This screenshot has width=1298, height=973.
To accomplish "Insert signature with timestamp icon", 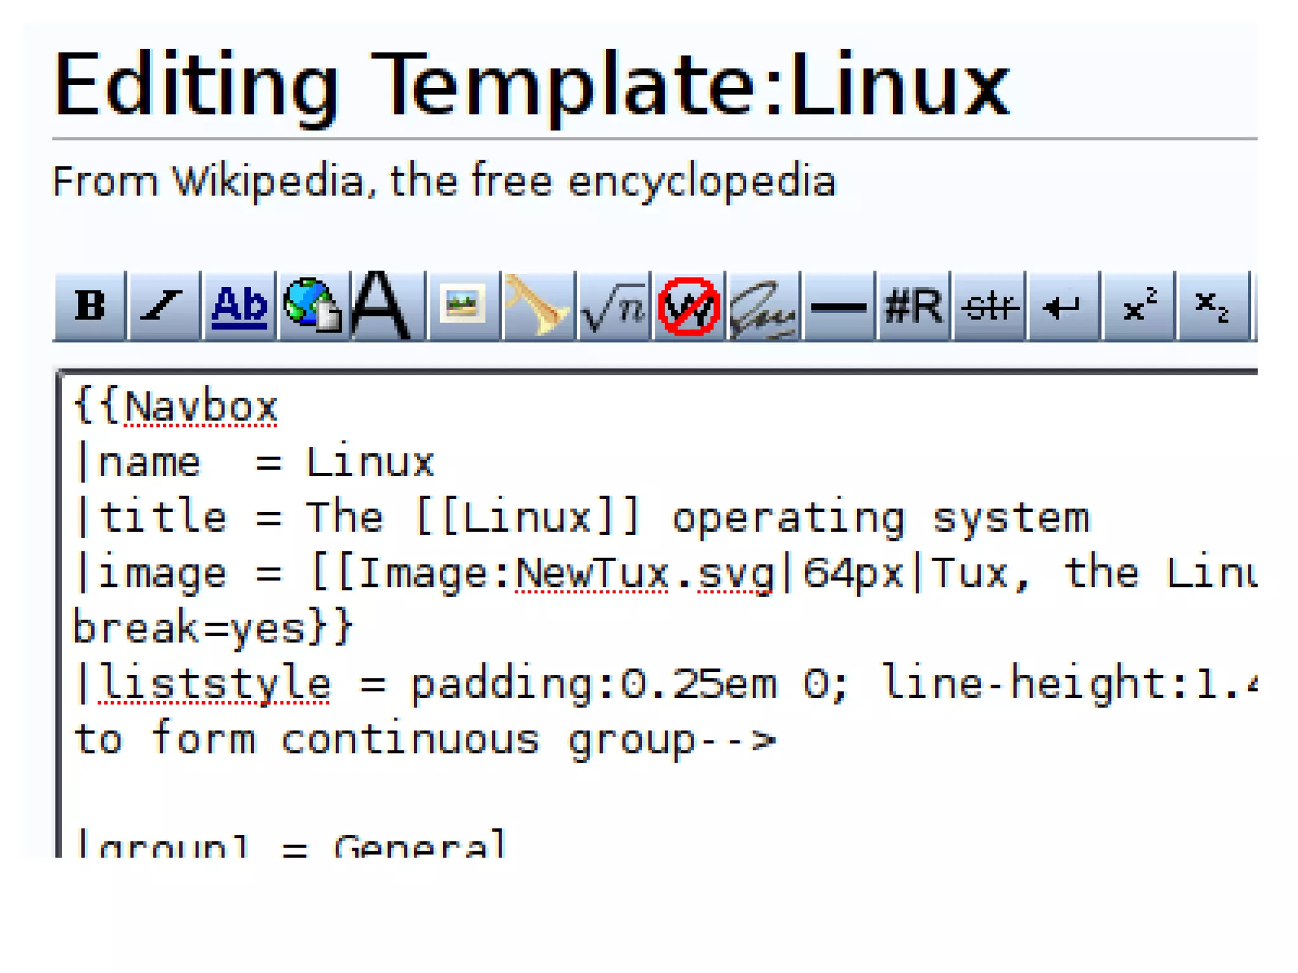I will [x=762, y=307].
